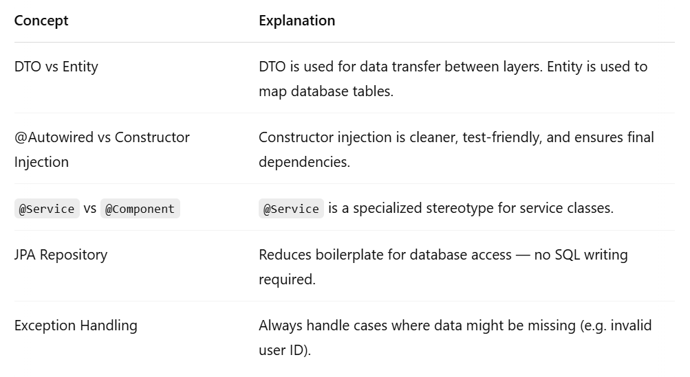Select the DTO vs Entity cell
690x377 pixels.
[56, 67]
